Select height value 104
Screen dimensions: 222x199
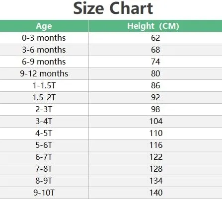pyautogui.click(x=156, y=121)
